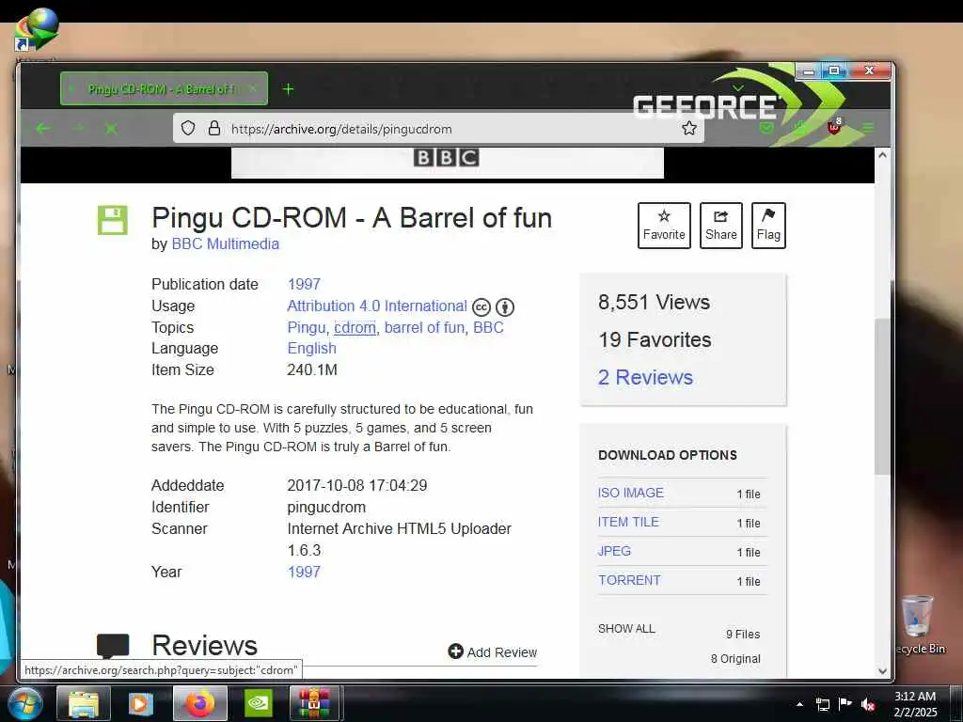Image resolution: width=963 pixels, height=722 pixels.
Task: Switch to Firefox on the taskbar
Action: pyautogui.click(x=200, y=703)
